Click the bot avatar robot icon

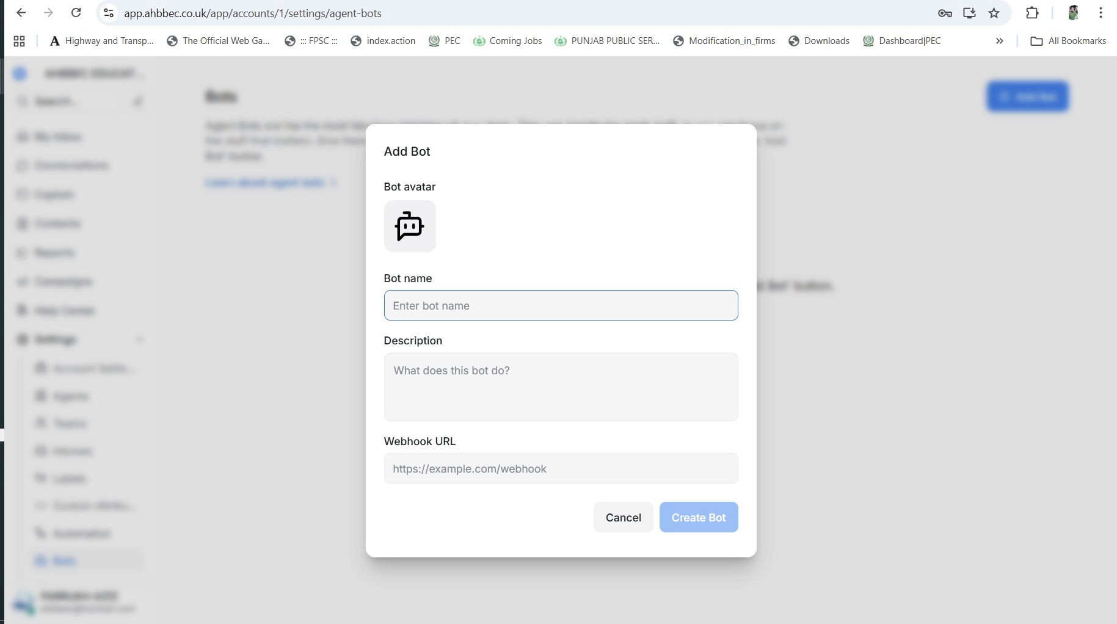click(x=409, y=226)
